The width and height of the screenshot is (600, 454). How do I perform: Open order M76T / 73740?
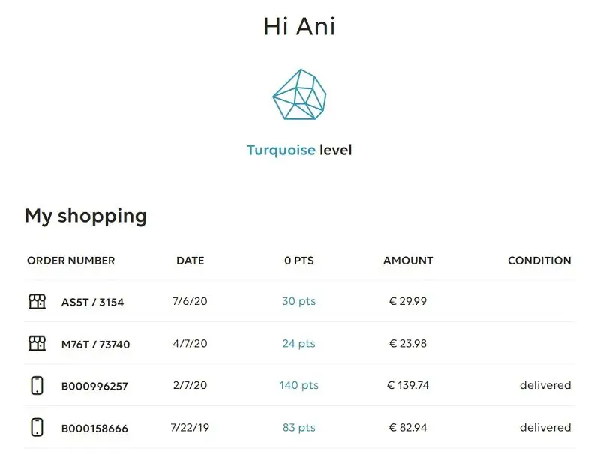[96, 345]
